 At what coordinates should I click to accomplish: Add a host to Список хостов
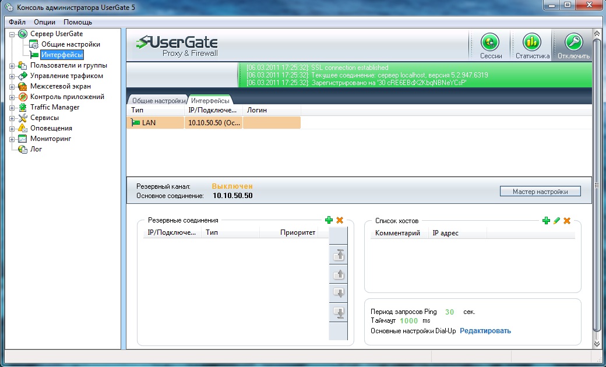coord(546,221)
